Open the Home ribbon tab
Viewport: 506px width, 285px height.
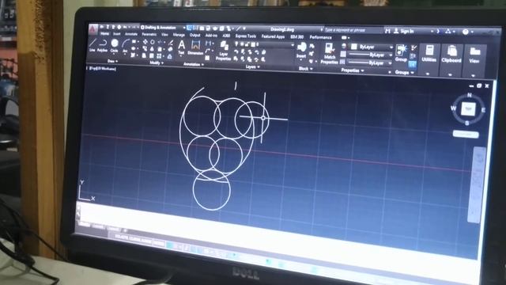click(x=104, y=33)
